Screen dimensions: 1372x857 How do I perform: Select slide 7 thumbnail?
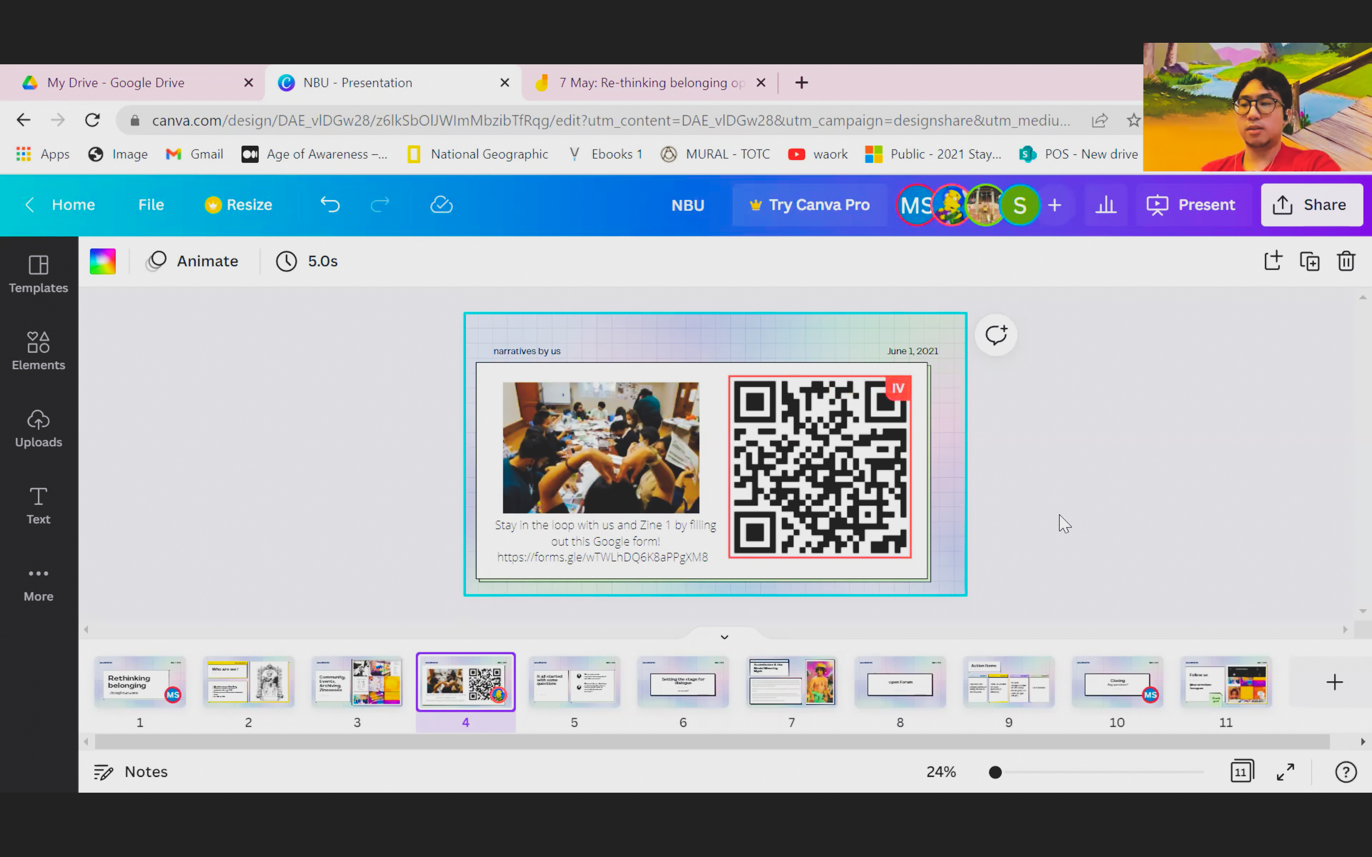point(791,682)
